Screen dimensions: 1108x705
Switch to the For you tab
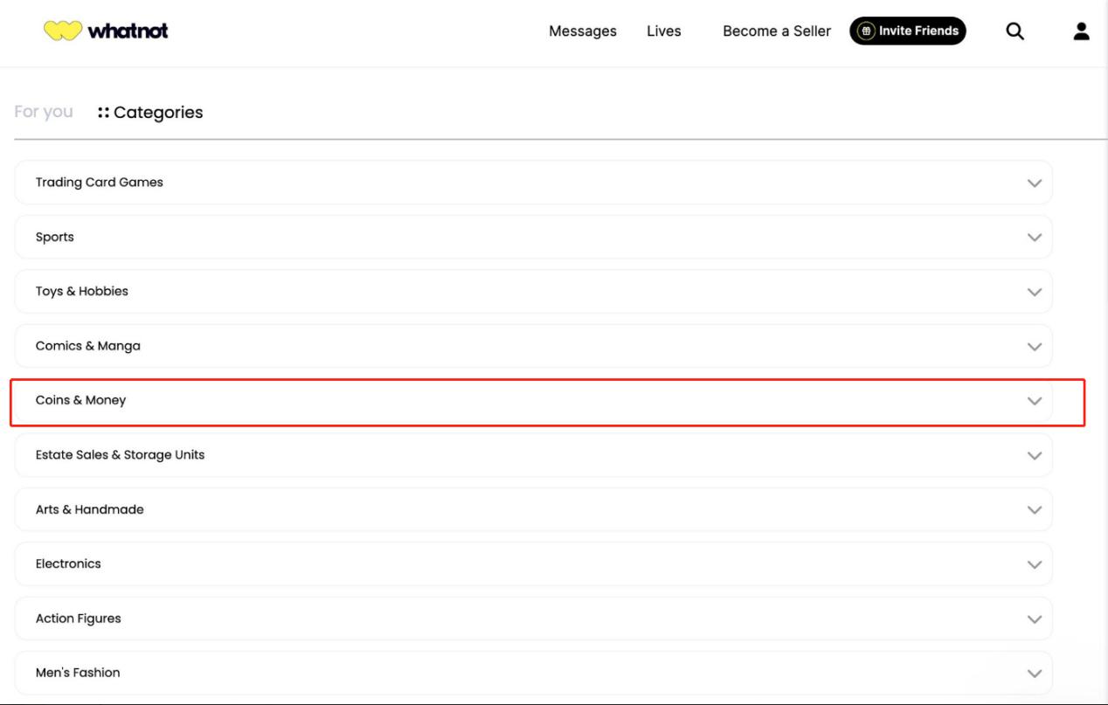tap(44, 112)
